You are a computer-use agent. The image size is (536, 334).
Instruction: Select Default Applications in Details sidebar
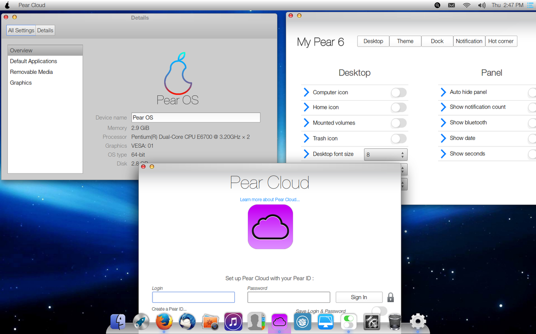click(x=45, y=61)
